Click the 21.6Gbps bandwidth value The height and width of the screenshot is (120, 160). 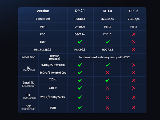coord(134,19)
